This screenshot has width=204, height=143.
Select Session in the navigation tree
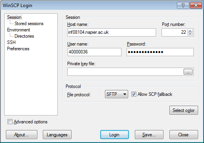[14, 17]
